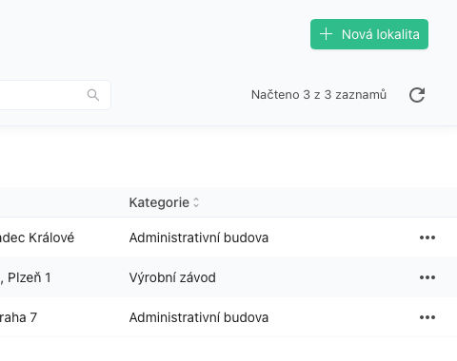Click empty space in the first Administrativní budova row
The image size is (457, 361).
pyautogui.click(x=343, y=237)
